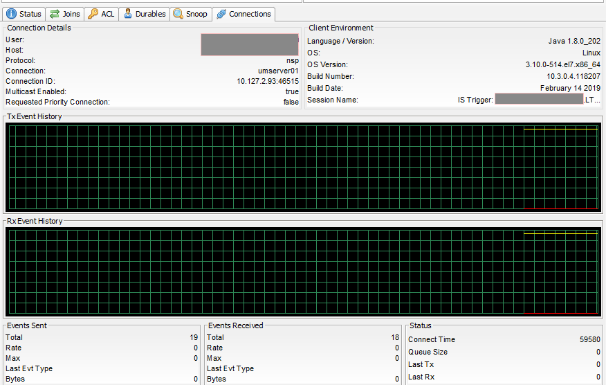606x385 pixels.
Task: Click the Tx Event History graph
Action: (x=303, y=167)
